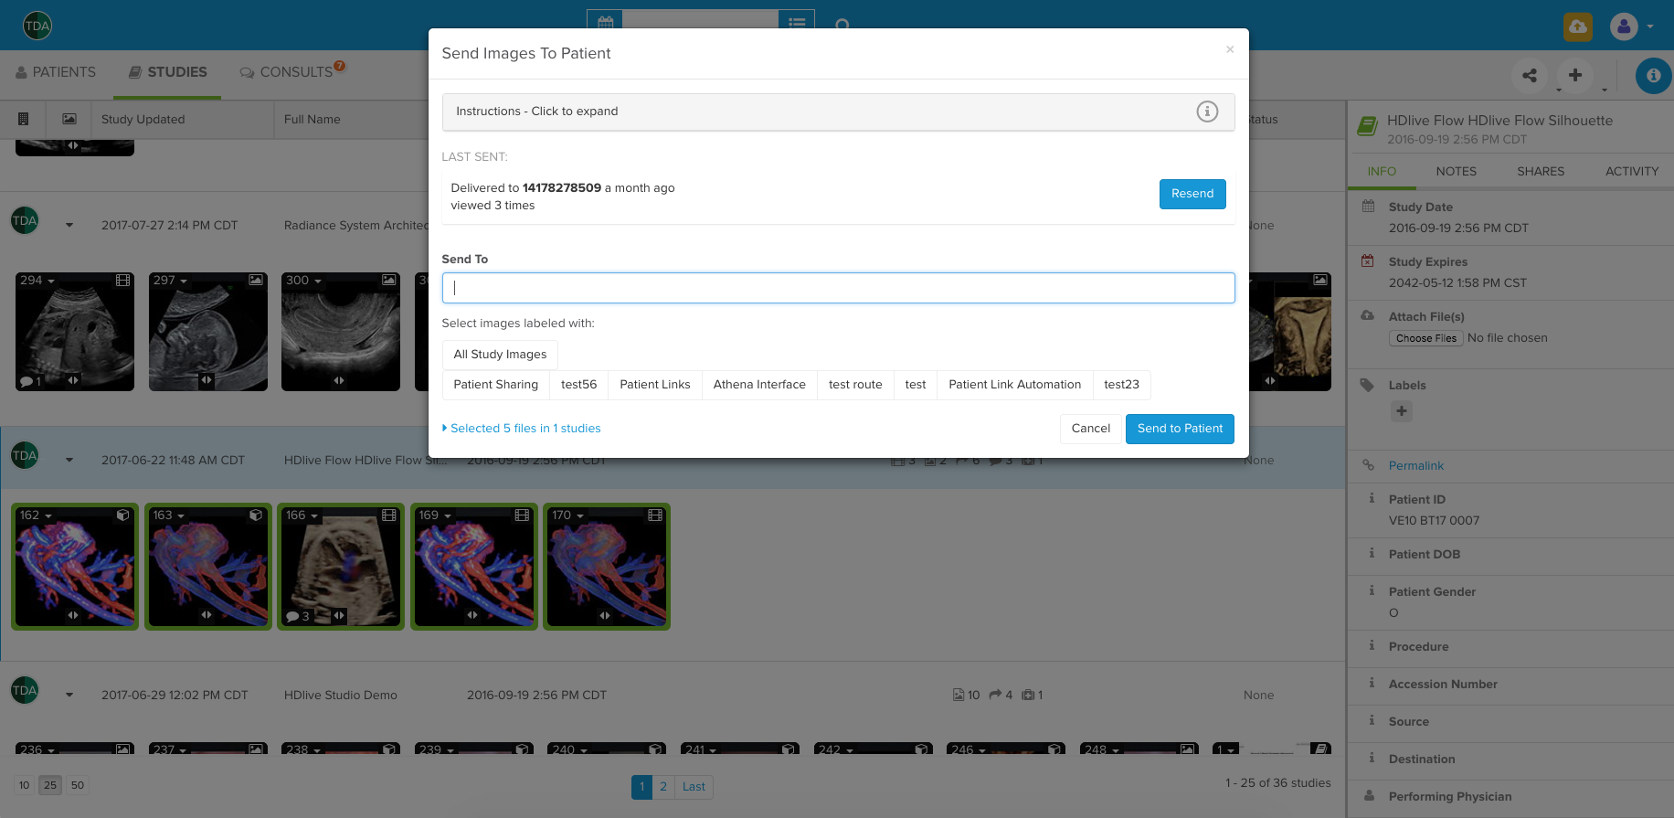Select the Patient Links label
This screenshot has width=1674, height=818.
click(655, 385)
